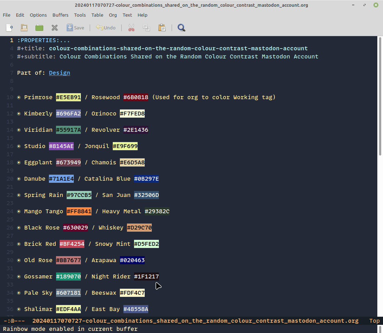Open the Text menu

tap(127, 15)
